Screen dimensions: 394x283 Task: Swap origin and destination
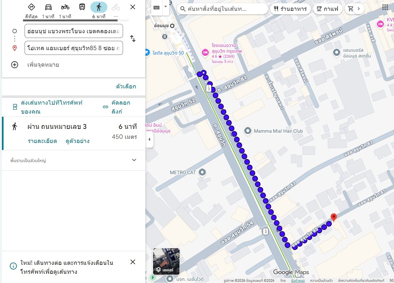tap(133, 39)
